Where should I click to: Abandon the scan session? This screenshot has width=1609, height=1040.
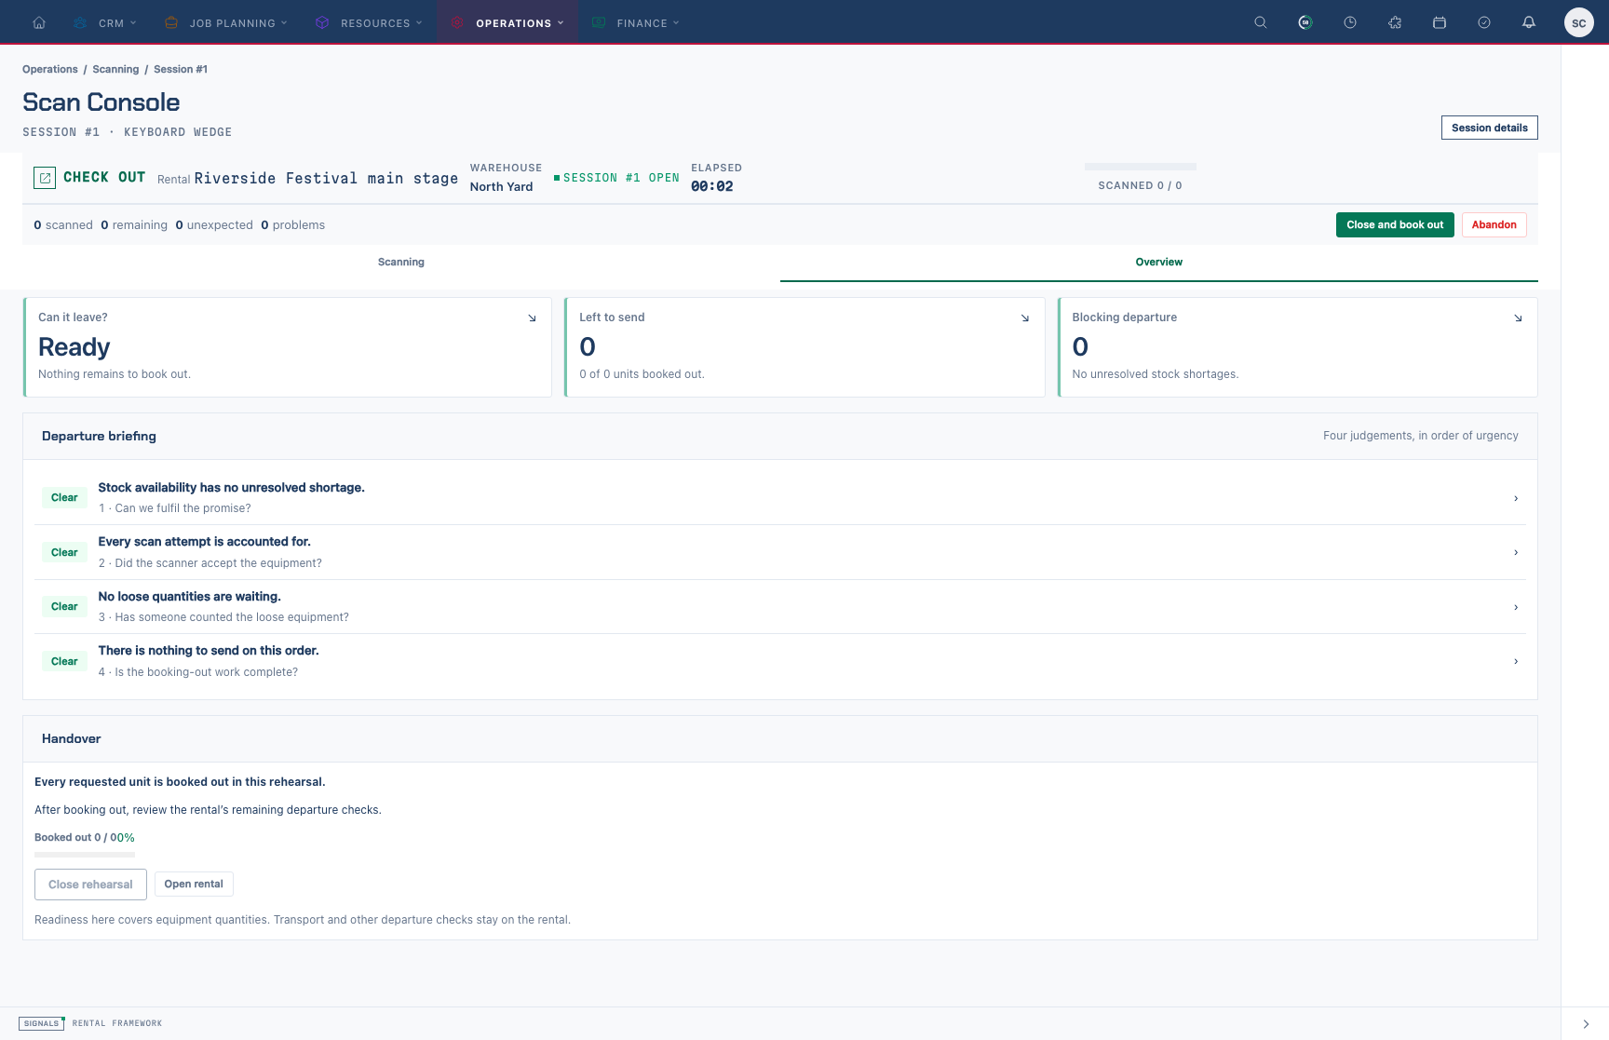click(1494, 225)
